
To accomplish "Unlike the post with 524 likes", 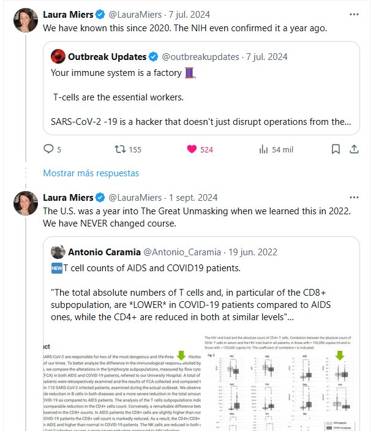I will (x=192, y=149).
